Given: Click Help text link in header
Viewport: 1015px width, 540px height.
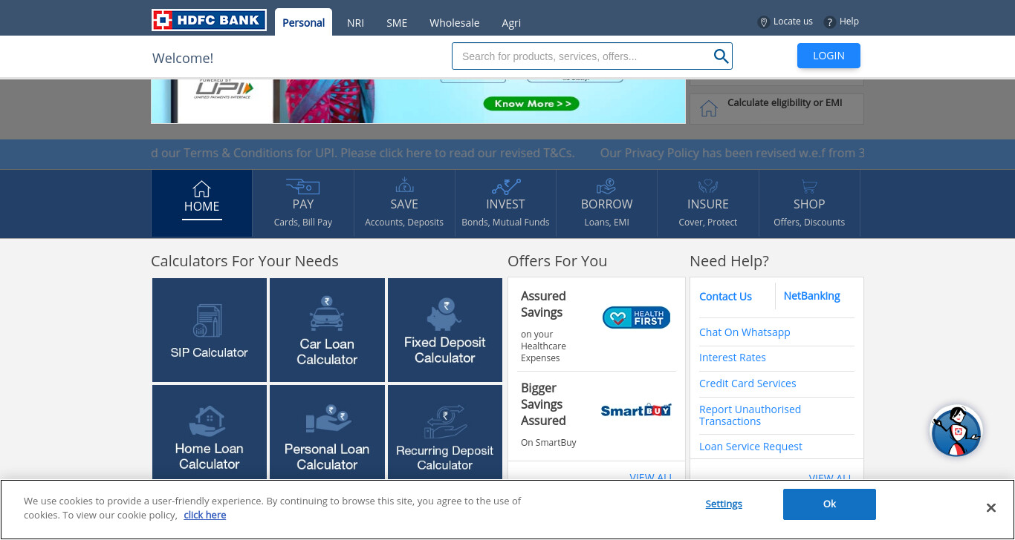Looking at the screenshot, I should [849, 22].
